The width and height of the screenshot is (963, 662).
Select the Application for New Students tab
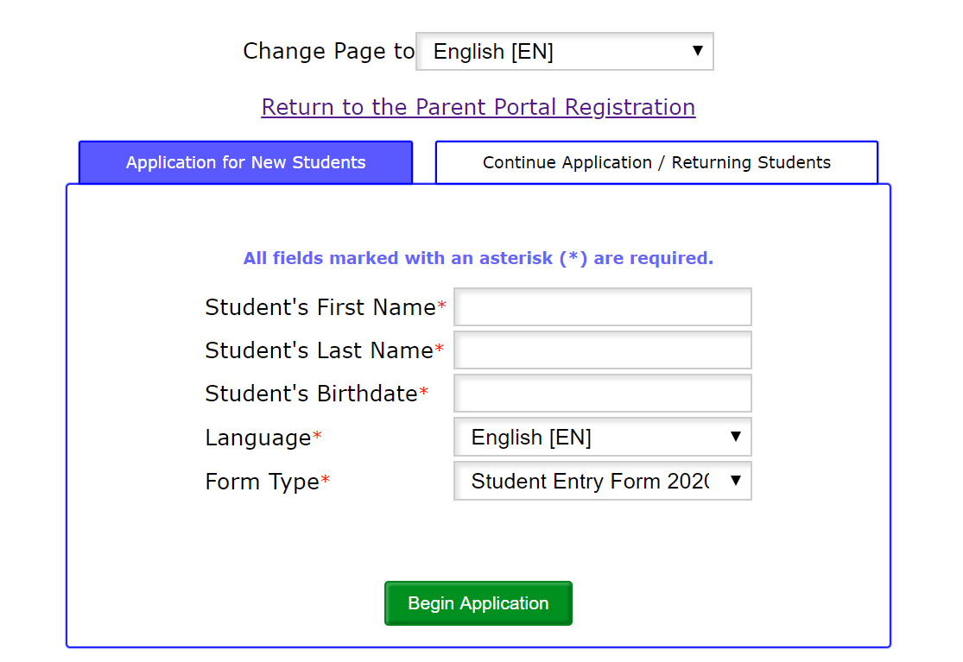click(x=245, y=162)
